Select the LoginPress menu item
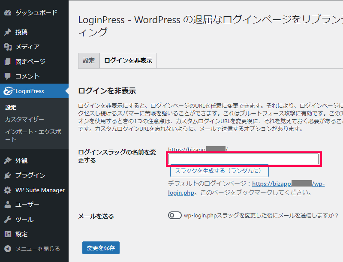Viewport: 343px width, 262px height. click(34, 91)
